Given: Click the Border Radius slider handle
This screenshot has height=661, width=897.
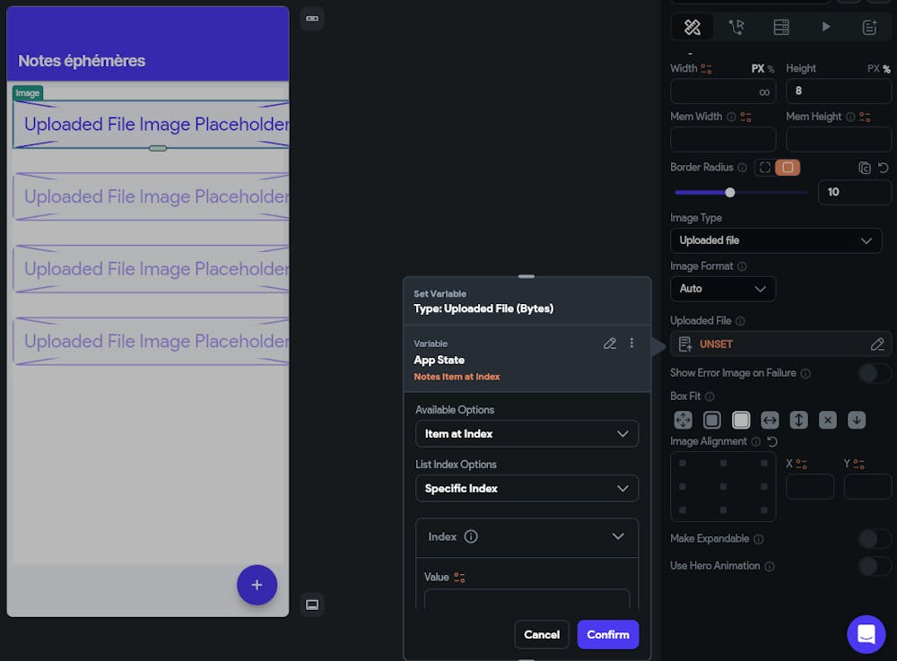Looking at the screenshot, I should tap(730, 192).
